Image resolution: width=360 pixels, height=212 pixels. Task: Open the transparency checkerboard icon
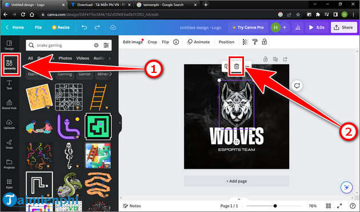[245, 42]
